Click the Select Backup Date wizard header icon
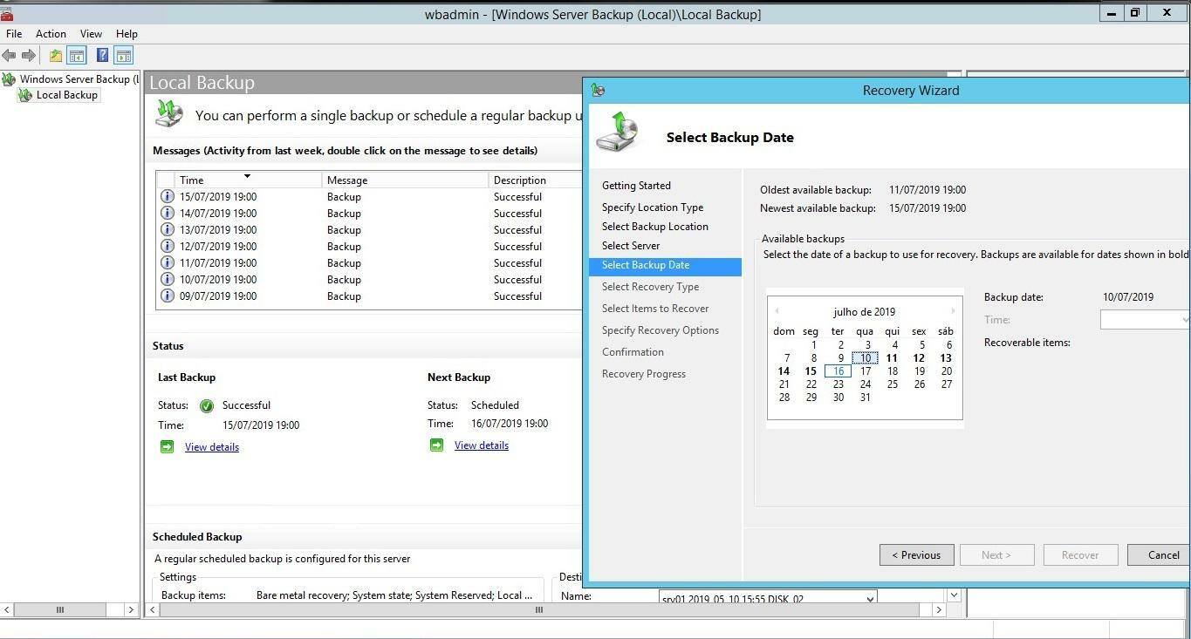 [x=619, y=132]
